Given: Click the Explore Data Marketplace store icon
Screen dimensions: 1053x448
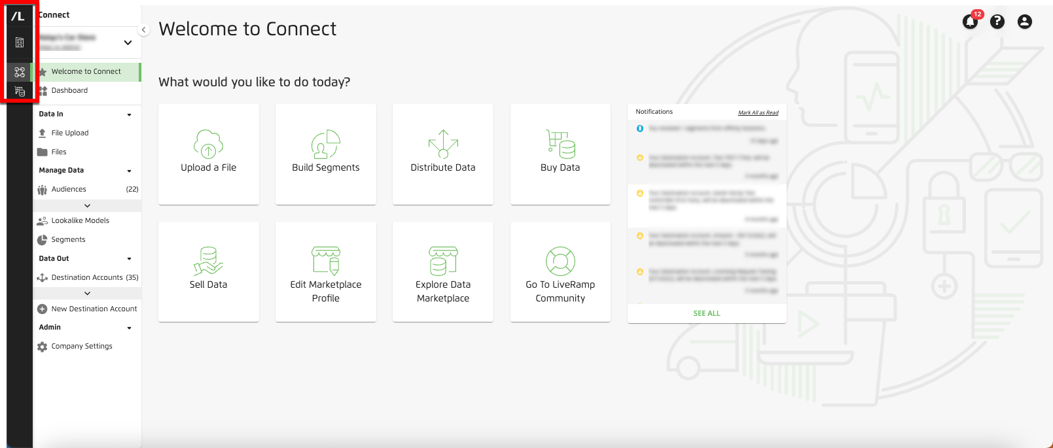Looking at the screenshot, I should [x=443, y=261].
